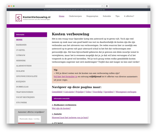
Task: Open the Home menu item
Action: coord(62,16)
